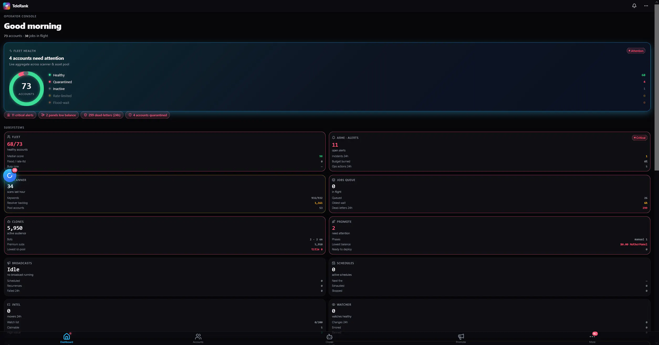659x345 pixels.
Task: Click the Phases manual 1 value
Action: coord(641,240)
